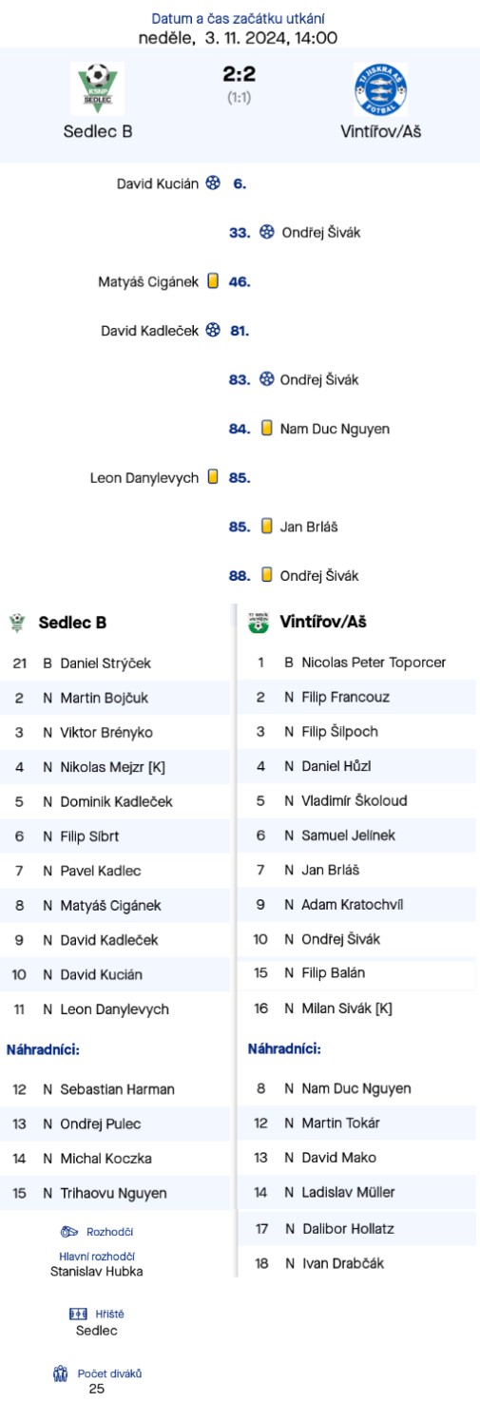This screenshot has width=480, height=1402.
Task: Click the Vintířov/Aš club crest in header
Action: tap(380, 88)
